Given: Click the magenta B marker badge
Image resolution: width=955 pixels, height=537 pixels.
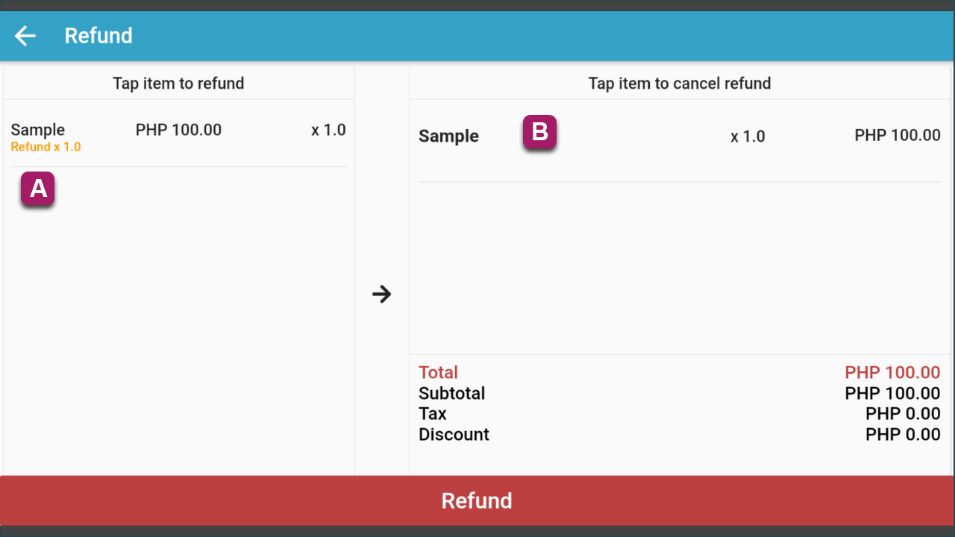Looking at the screenshot, I should click(x=540, y=132).
